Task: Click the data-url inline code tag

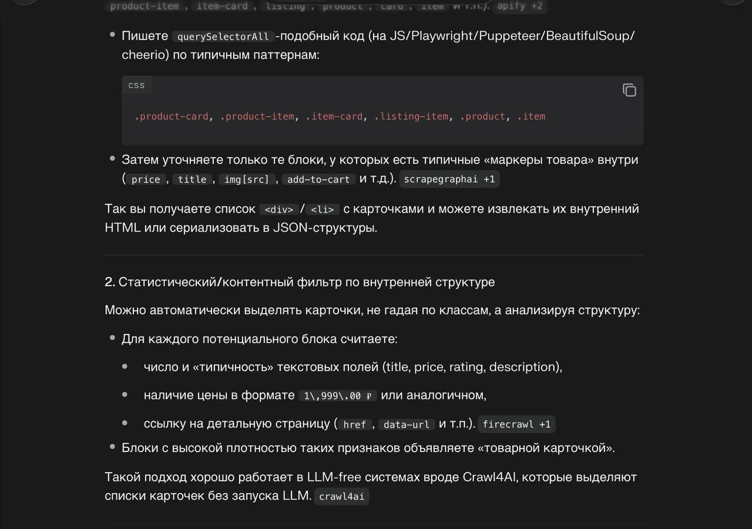Action: [x=407, y=424]
